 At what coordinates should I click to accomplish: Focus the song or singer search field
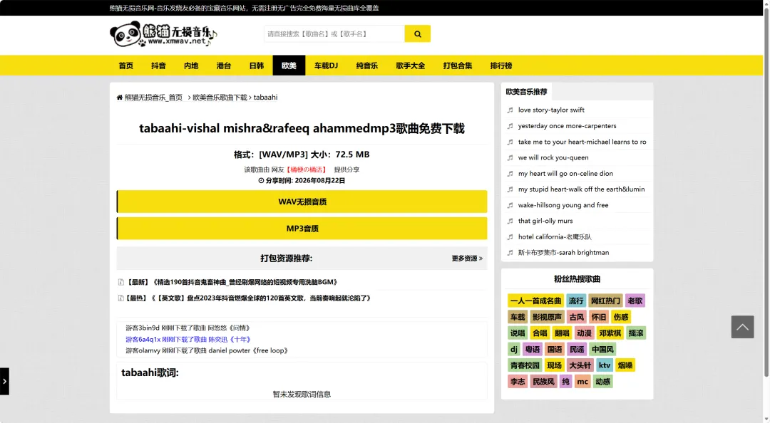click(334, 34)
